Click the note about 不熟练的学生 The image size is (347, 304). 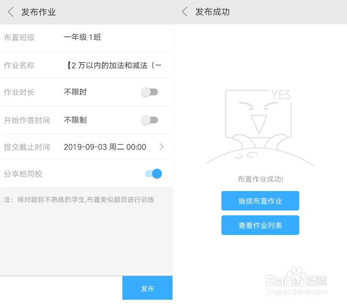click(79, 200)
